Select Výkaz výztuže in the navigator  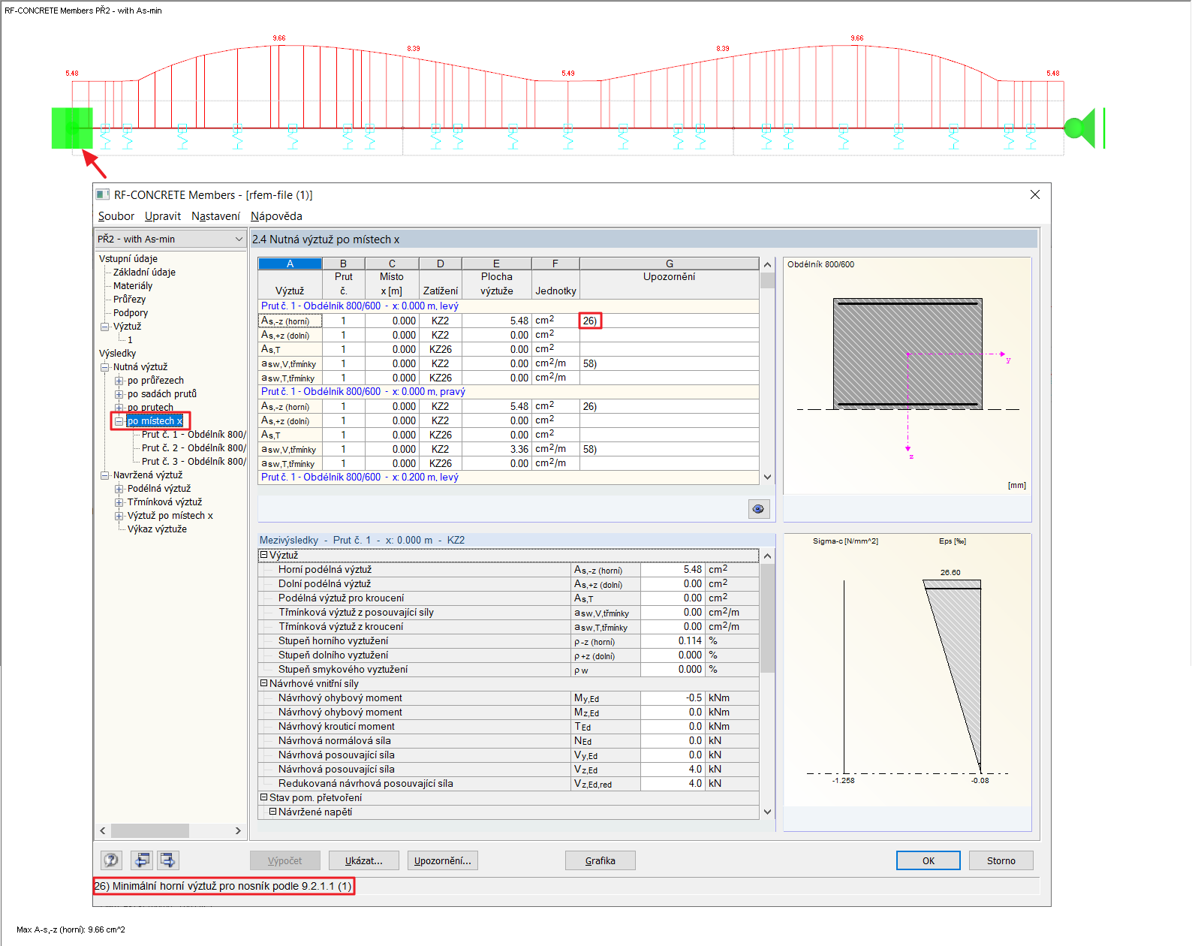157,529
